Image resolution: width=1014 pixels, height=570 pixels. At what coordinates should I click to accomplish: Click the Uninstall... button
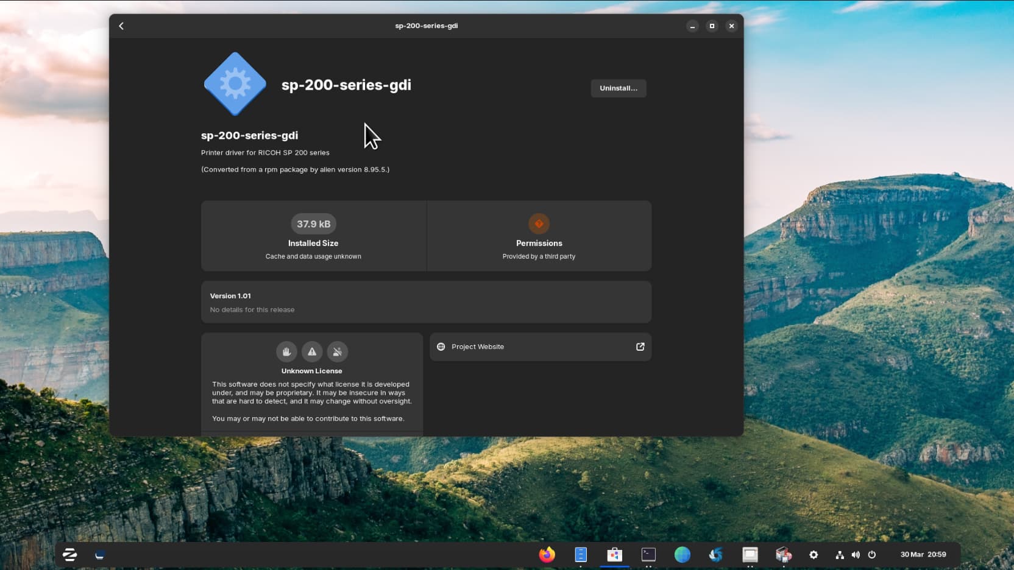619,88
